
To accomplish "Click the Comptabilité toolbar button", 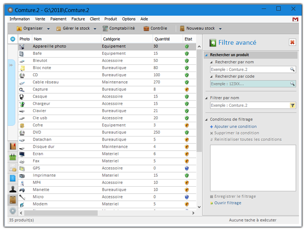I will tap(119, 28).
